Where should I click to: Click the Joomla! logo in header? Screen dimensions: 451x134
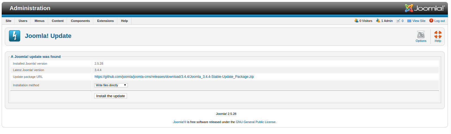[425, 8]
